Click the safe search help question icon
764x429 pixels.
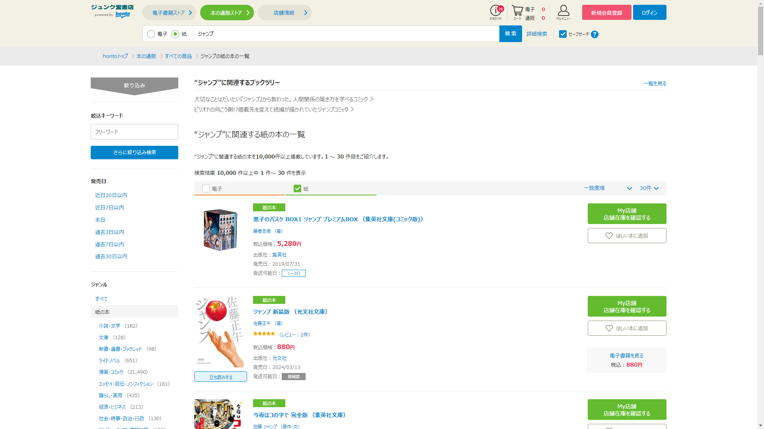pos(594,35)
